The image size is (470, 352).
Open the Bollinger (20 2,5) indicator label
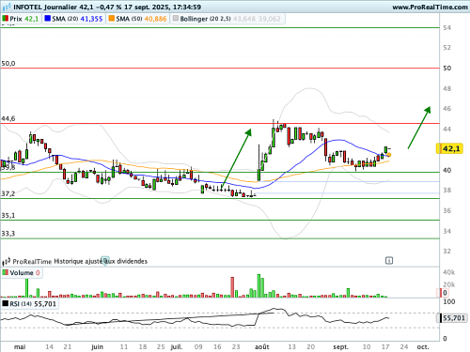pyautogui.click(x=227, y=19)
